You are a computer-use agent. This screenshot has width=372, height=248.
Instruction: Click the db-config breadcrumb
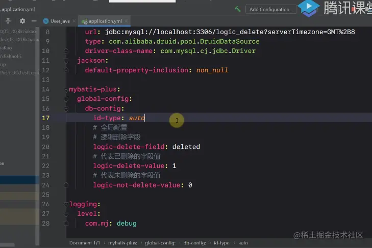pos(194,243)
